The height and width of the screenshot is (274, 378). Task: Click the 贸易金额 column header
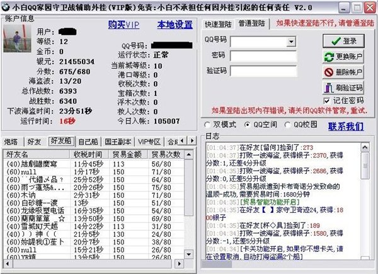coord(128,154)
